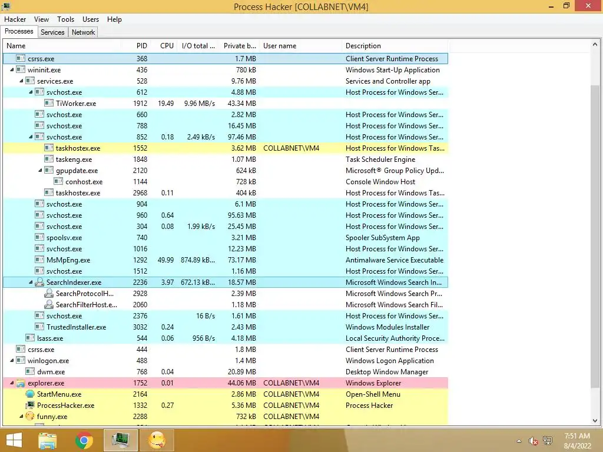Collapse the SearchIndexer.exe tree node

click(31, 282)
